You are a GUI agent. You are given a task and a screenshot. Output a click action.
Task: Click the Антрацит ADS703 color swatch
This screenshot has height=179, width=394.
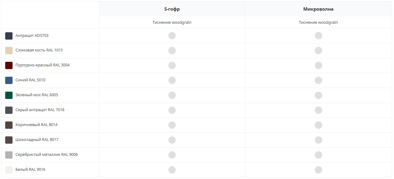(x=9, y=36)
